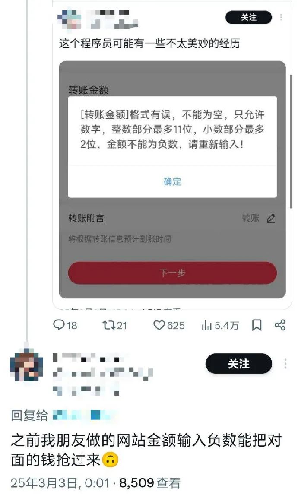The height and width of the screenshot is (498, 298).
Task: Share the post via share icon
Action: tap(280, 325)
